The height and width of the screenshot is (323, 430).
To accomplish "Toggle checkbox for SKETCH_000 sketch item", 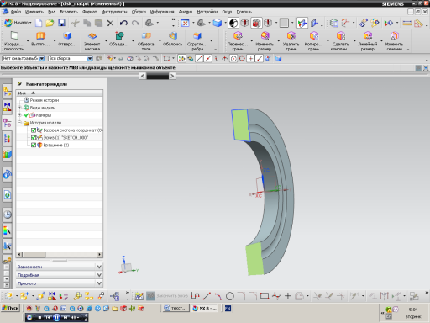I will pyautogui.click(x=34, y=137).
